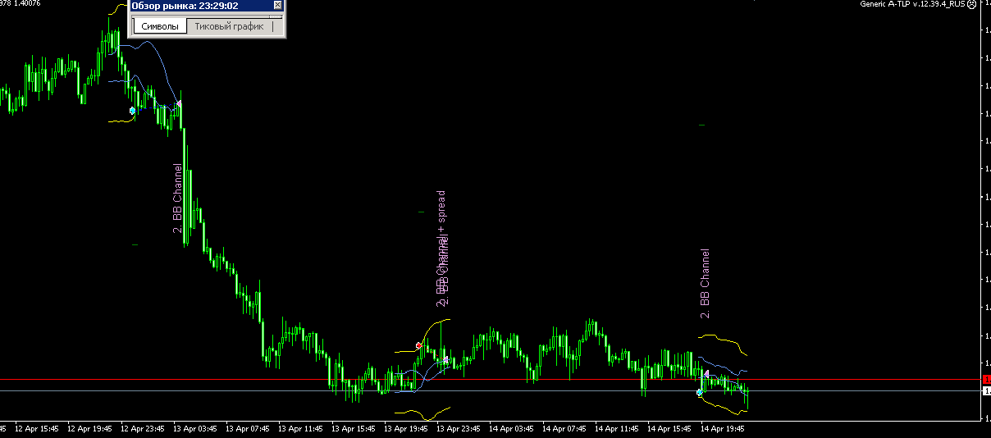The height and width of the screenshot is (438, 991).
Task: Click the 14 Apr 11:45 time axis label
Action: click(x=615, y=428)
